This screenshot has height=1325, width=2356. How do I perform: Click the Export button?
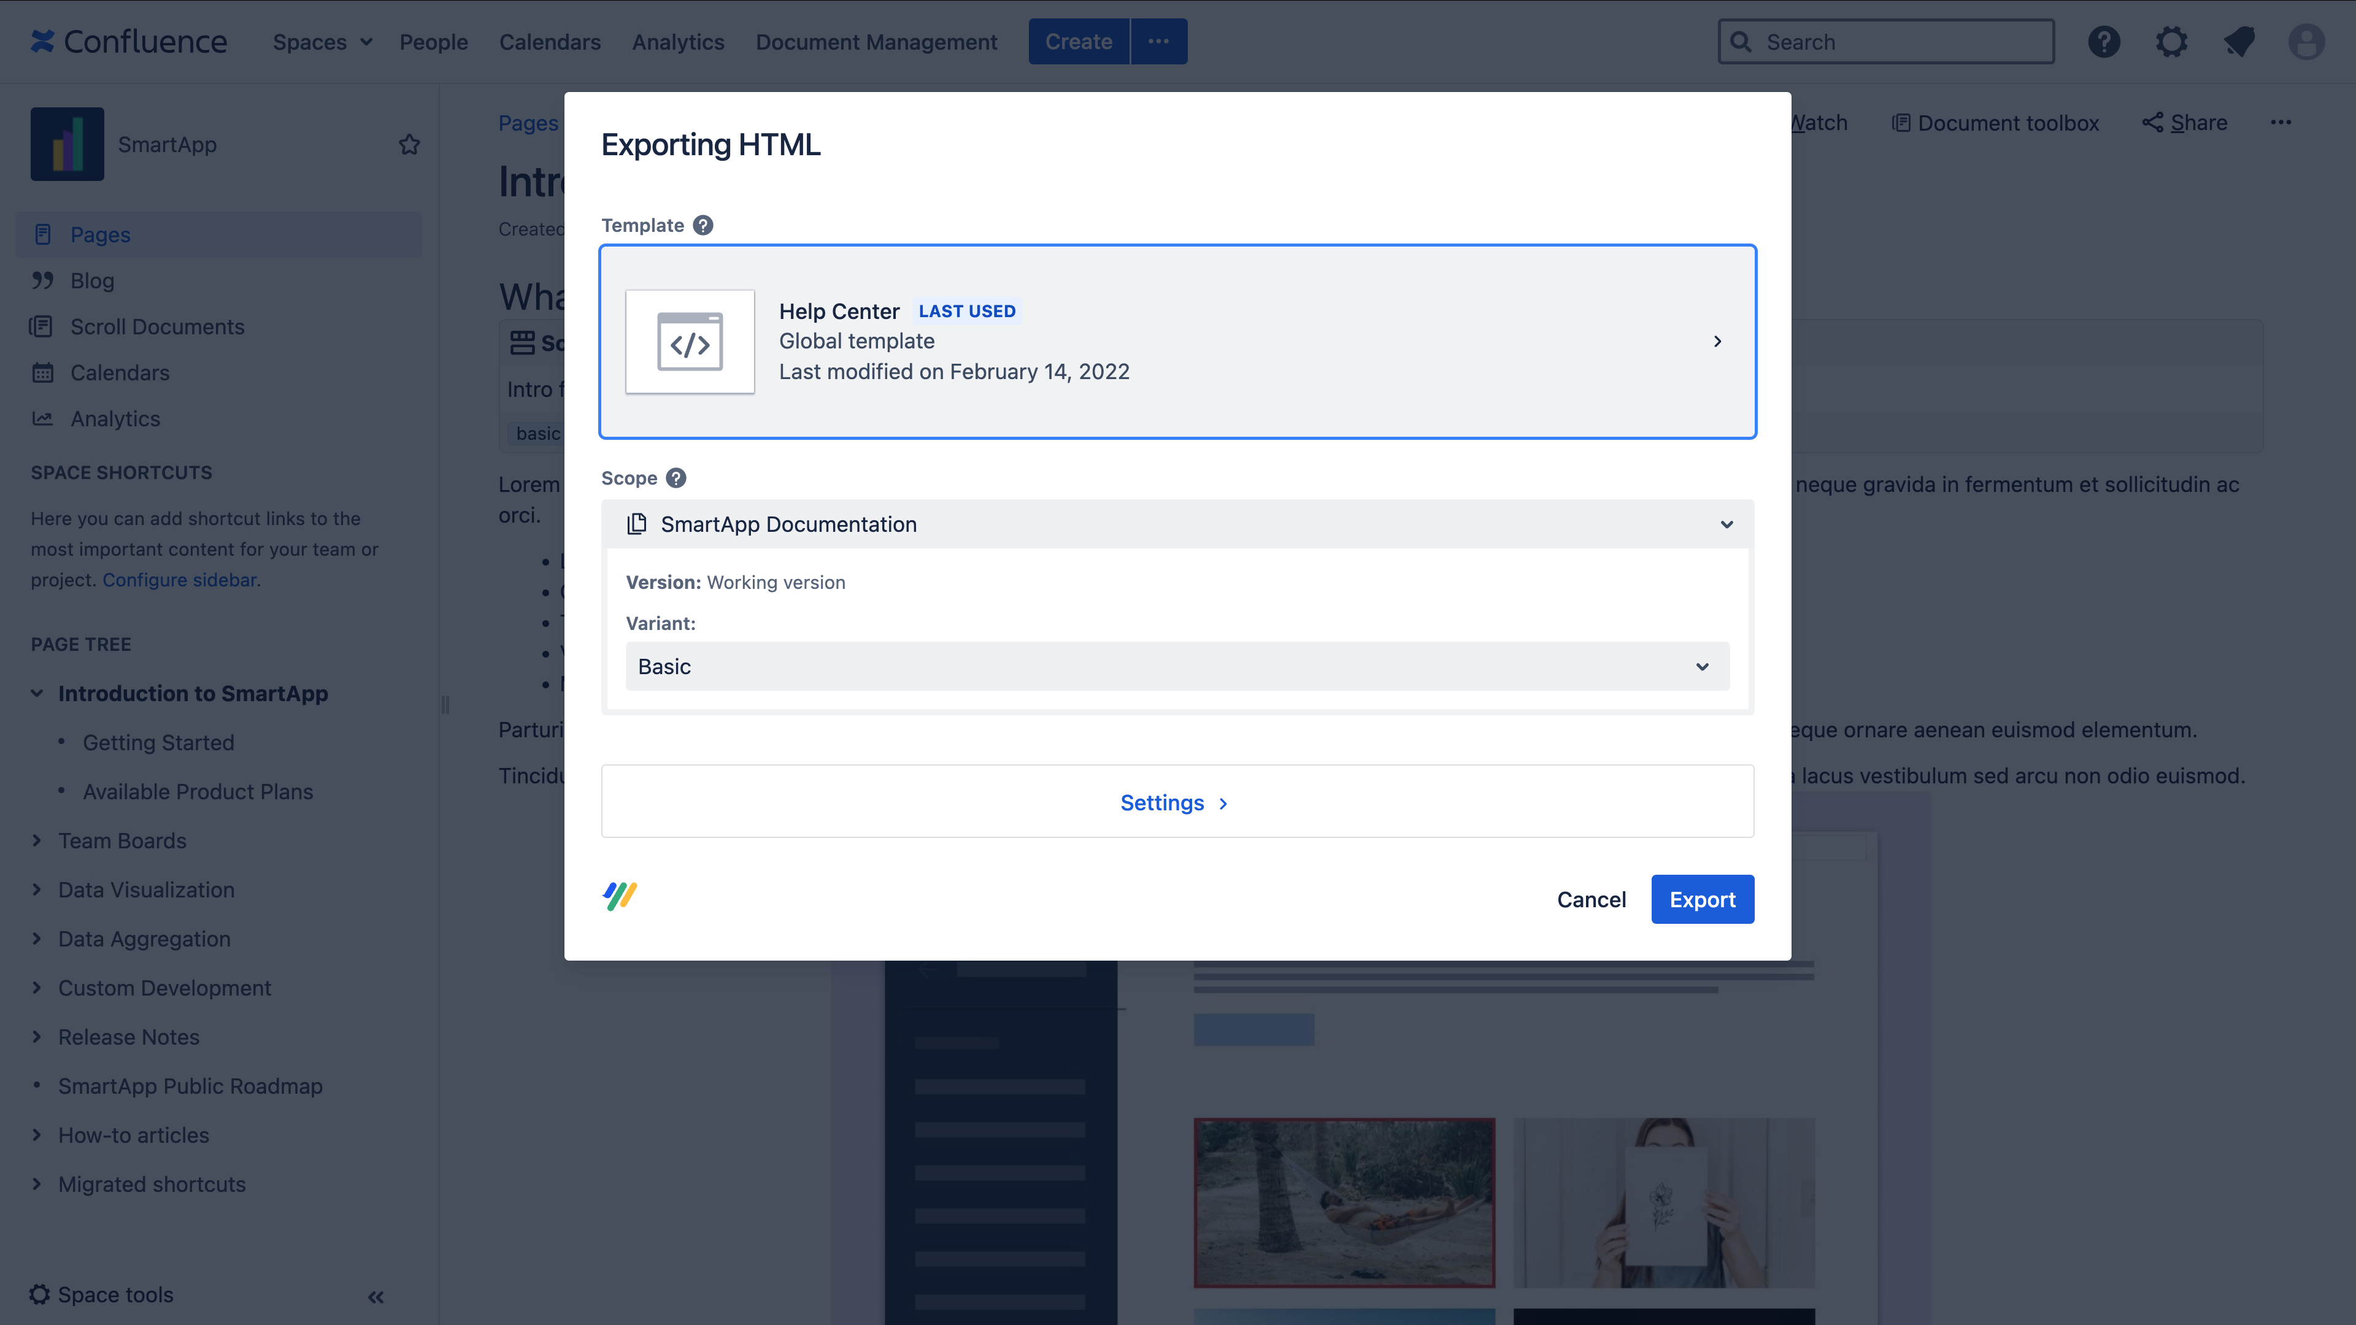(1701, 900)
